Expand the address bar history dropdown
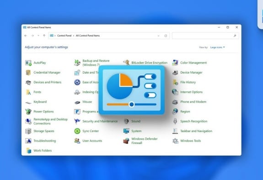 tap(159, 36)
